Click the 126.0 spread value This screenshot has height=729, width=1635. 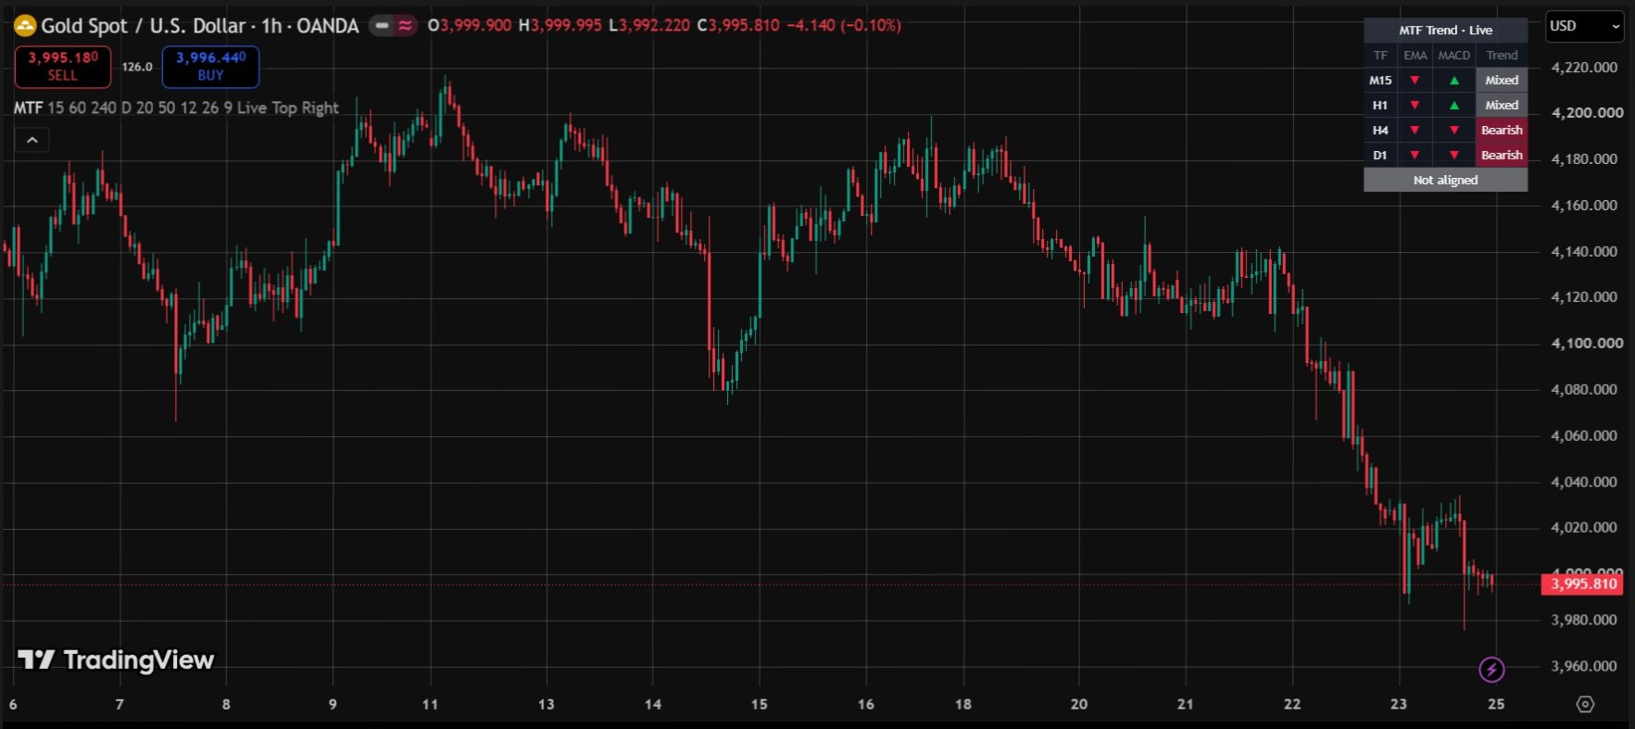tap(137, 67)
